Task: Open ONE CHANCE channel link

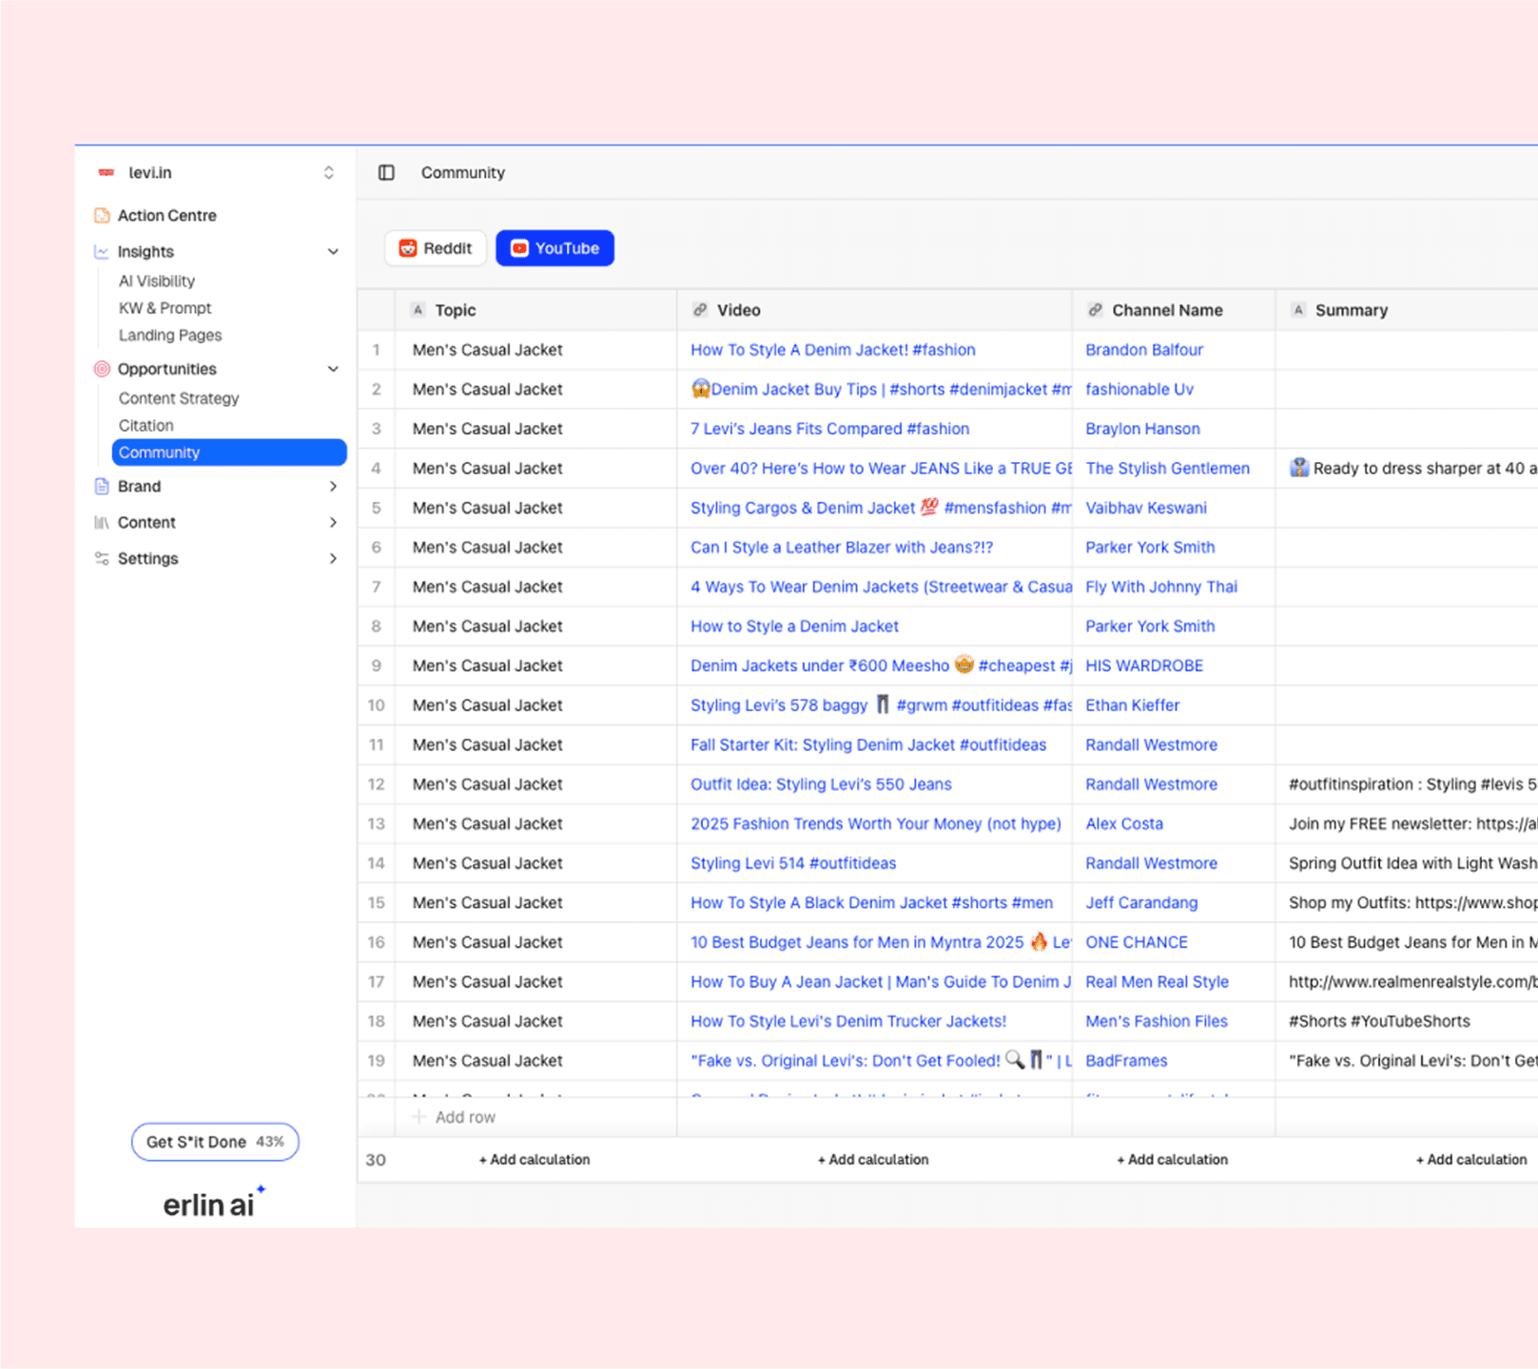Action: click(1137, 942)
